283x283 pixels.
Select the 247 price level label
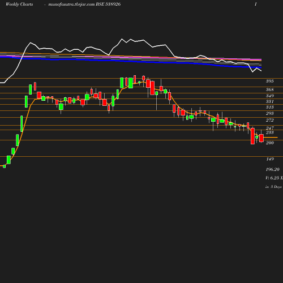(x=270, y=128)
